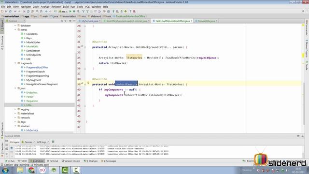This screenshot has height=174, width=309.
Task: Click the Open folder toolbar icon
Action: 2,12
